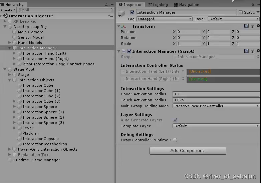This screenshot has height=183, width=261.
Task: Open Interaction Manager script help reference icon
Action: coord(246,51)
